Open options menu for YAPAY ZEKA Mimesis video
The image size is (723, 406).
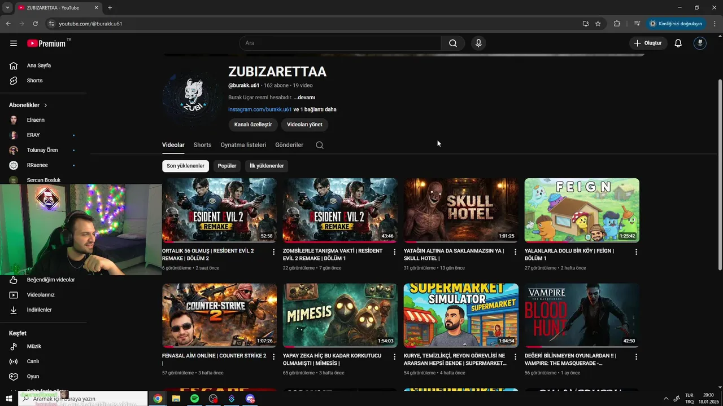tap(394, 357)
